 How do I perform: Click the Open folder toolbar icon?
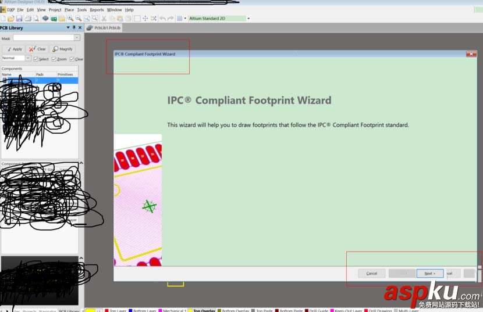coord(11,19)
